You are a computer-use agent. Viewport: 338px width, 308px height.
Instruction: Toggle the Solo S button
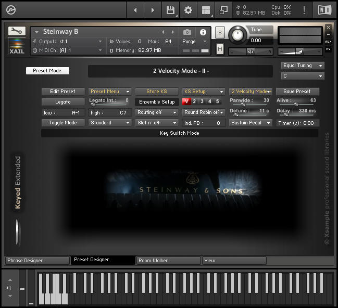pyautogui.click(x=220, y=33)
